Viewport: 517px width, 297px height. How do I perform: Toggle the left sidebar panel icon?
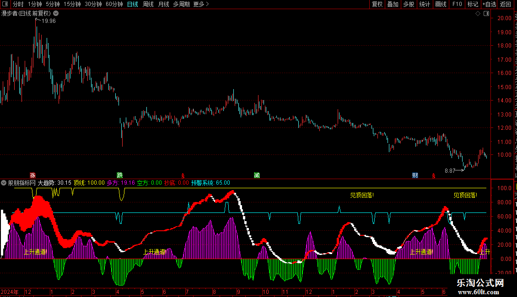click(5, 4)
